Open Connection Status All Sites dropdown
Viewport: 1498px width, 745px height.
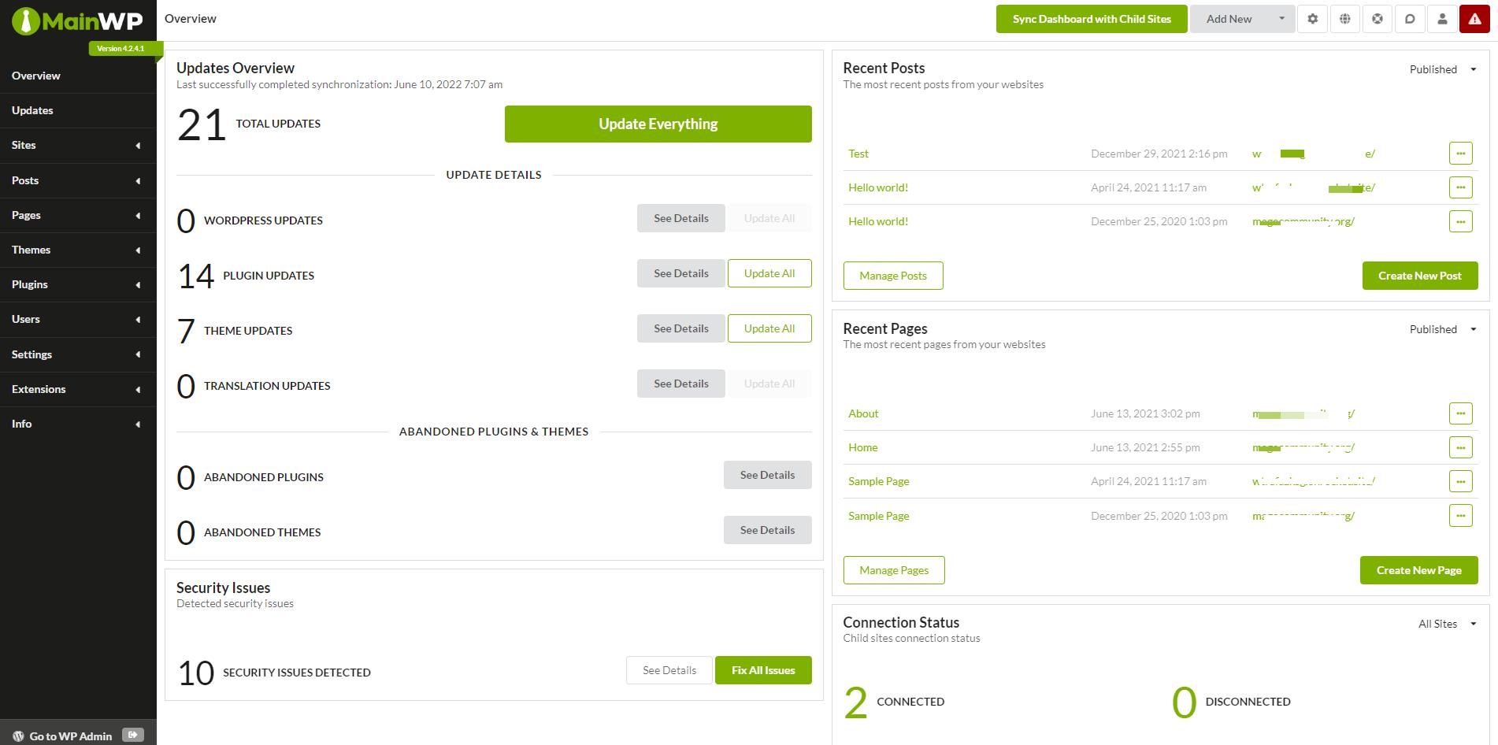pos(1448,624)
